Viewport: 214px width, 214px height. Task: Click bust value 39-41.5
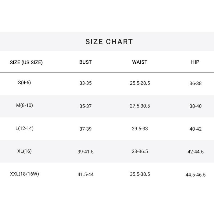coord(85,152)
